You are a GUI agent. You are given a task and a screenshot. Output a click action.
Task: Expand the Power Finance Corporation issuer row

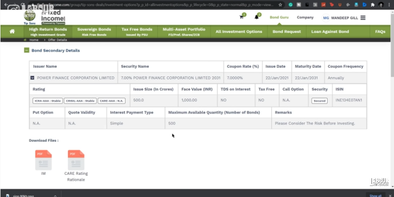[32, 78]
